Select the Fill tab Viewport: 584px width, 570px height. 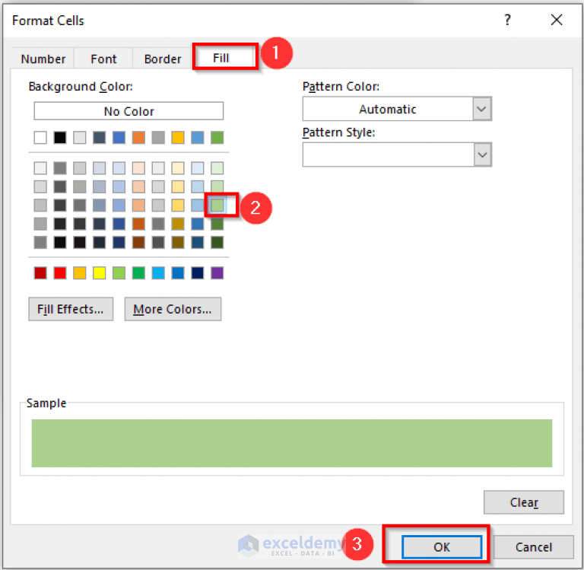click(221, 58)
